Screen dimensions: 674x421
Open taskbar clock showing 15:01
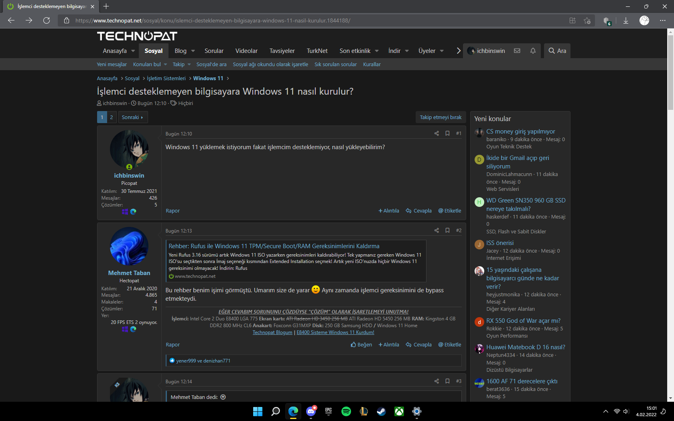(x=646, y=411)
